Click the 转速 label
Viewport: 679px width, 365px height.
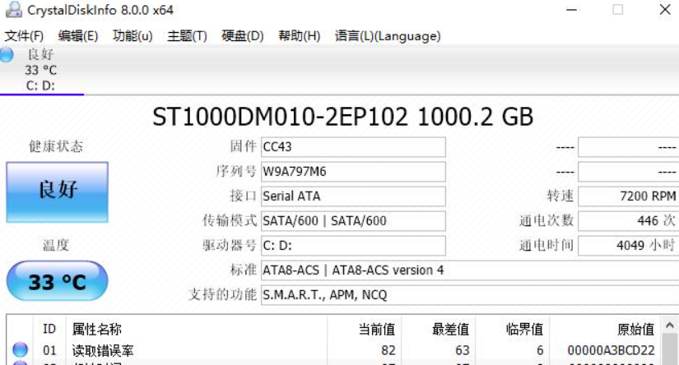pyautogui.click(x=560, y=196)
